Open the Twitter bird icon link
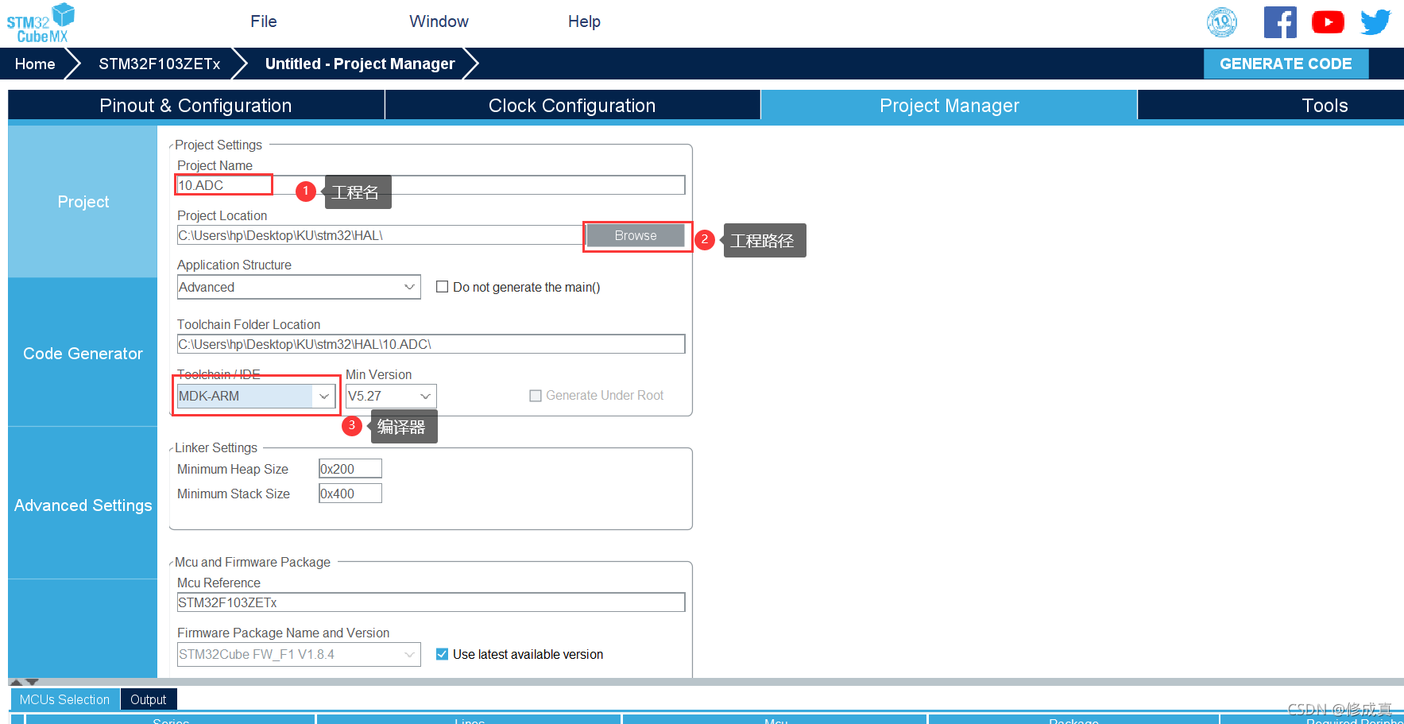 point(1375,22)
